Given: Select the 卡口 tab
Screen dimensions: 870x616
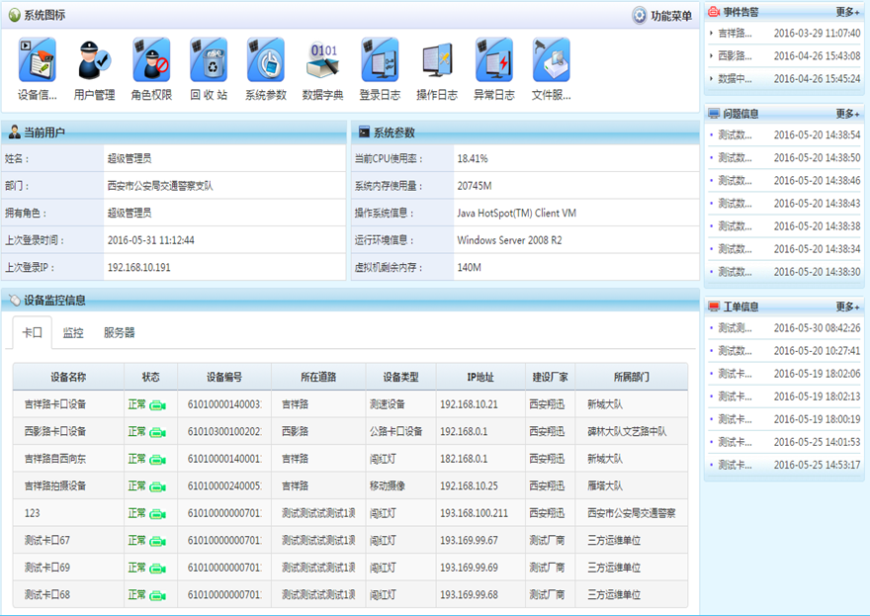Looking at the screenshot, I should coord(33,333).
